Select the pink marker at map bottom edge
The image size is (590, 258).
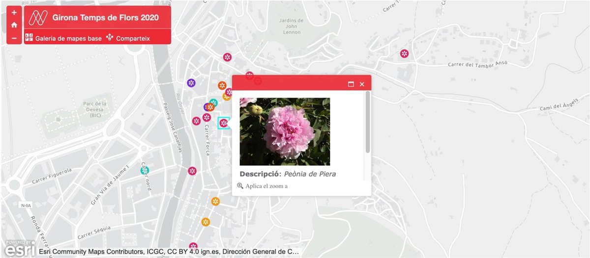click(193, 246)
